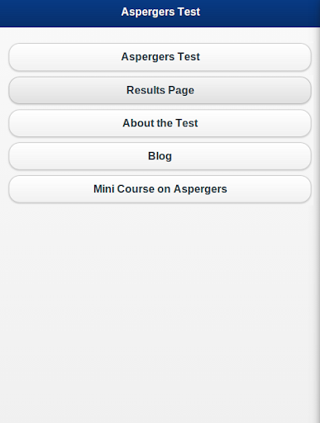Click the shaded right edge of the page

[x=317, y=225]
